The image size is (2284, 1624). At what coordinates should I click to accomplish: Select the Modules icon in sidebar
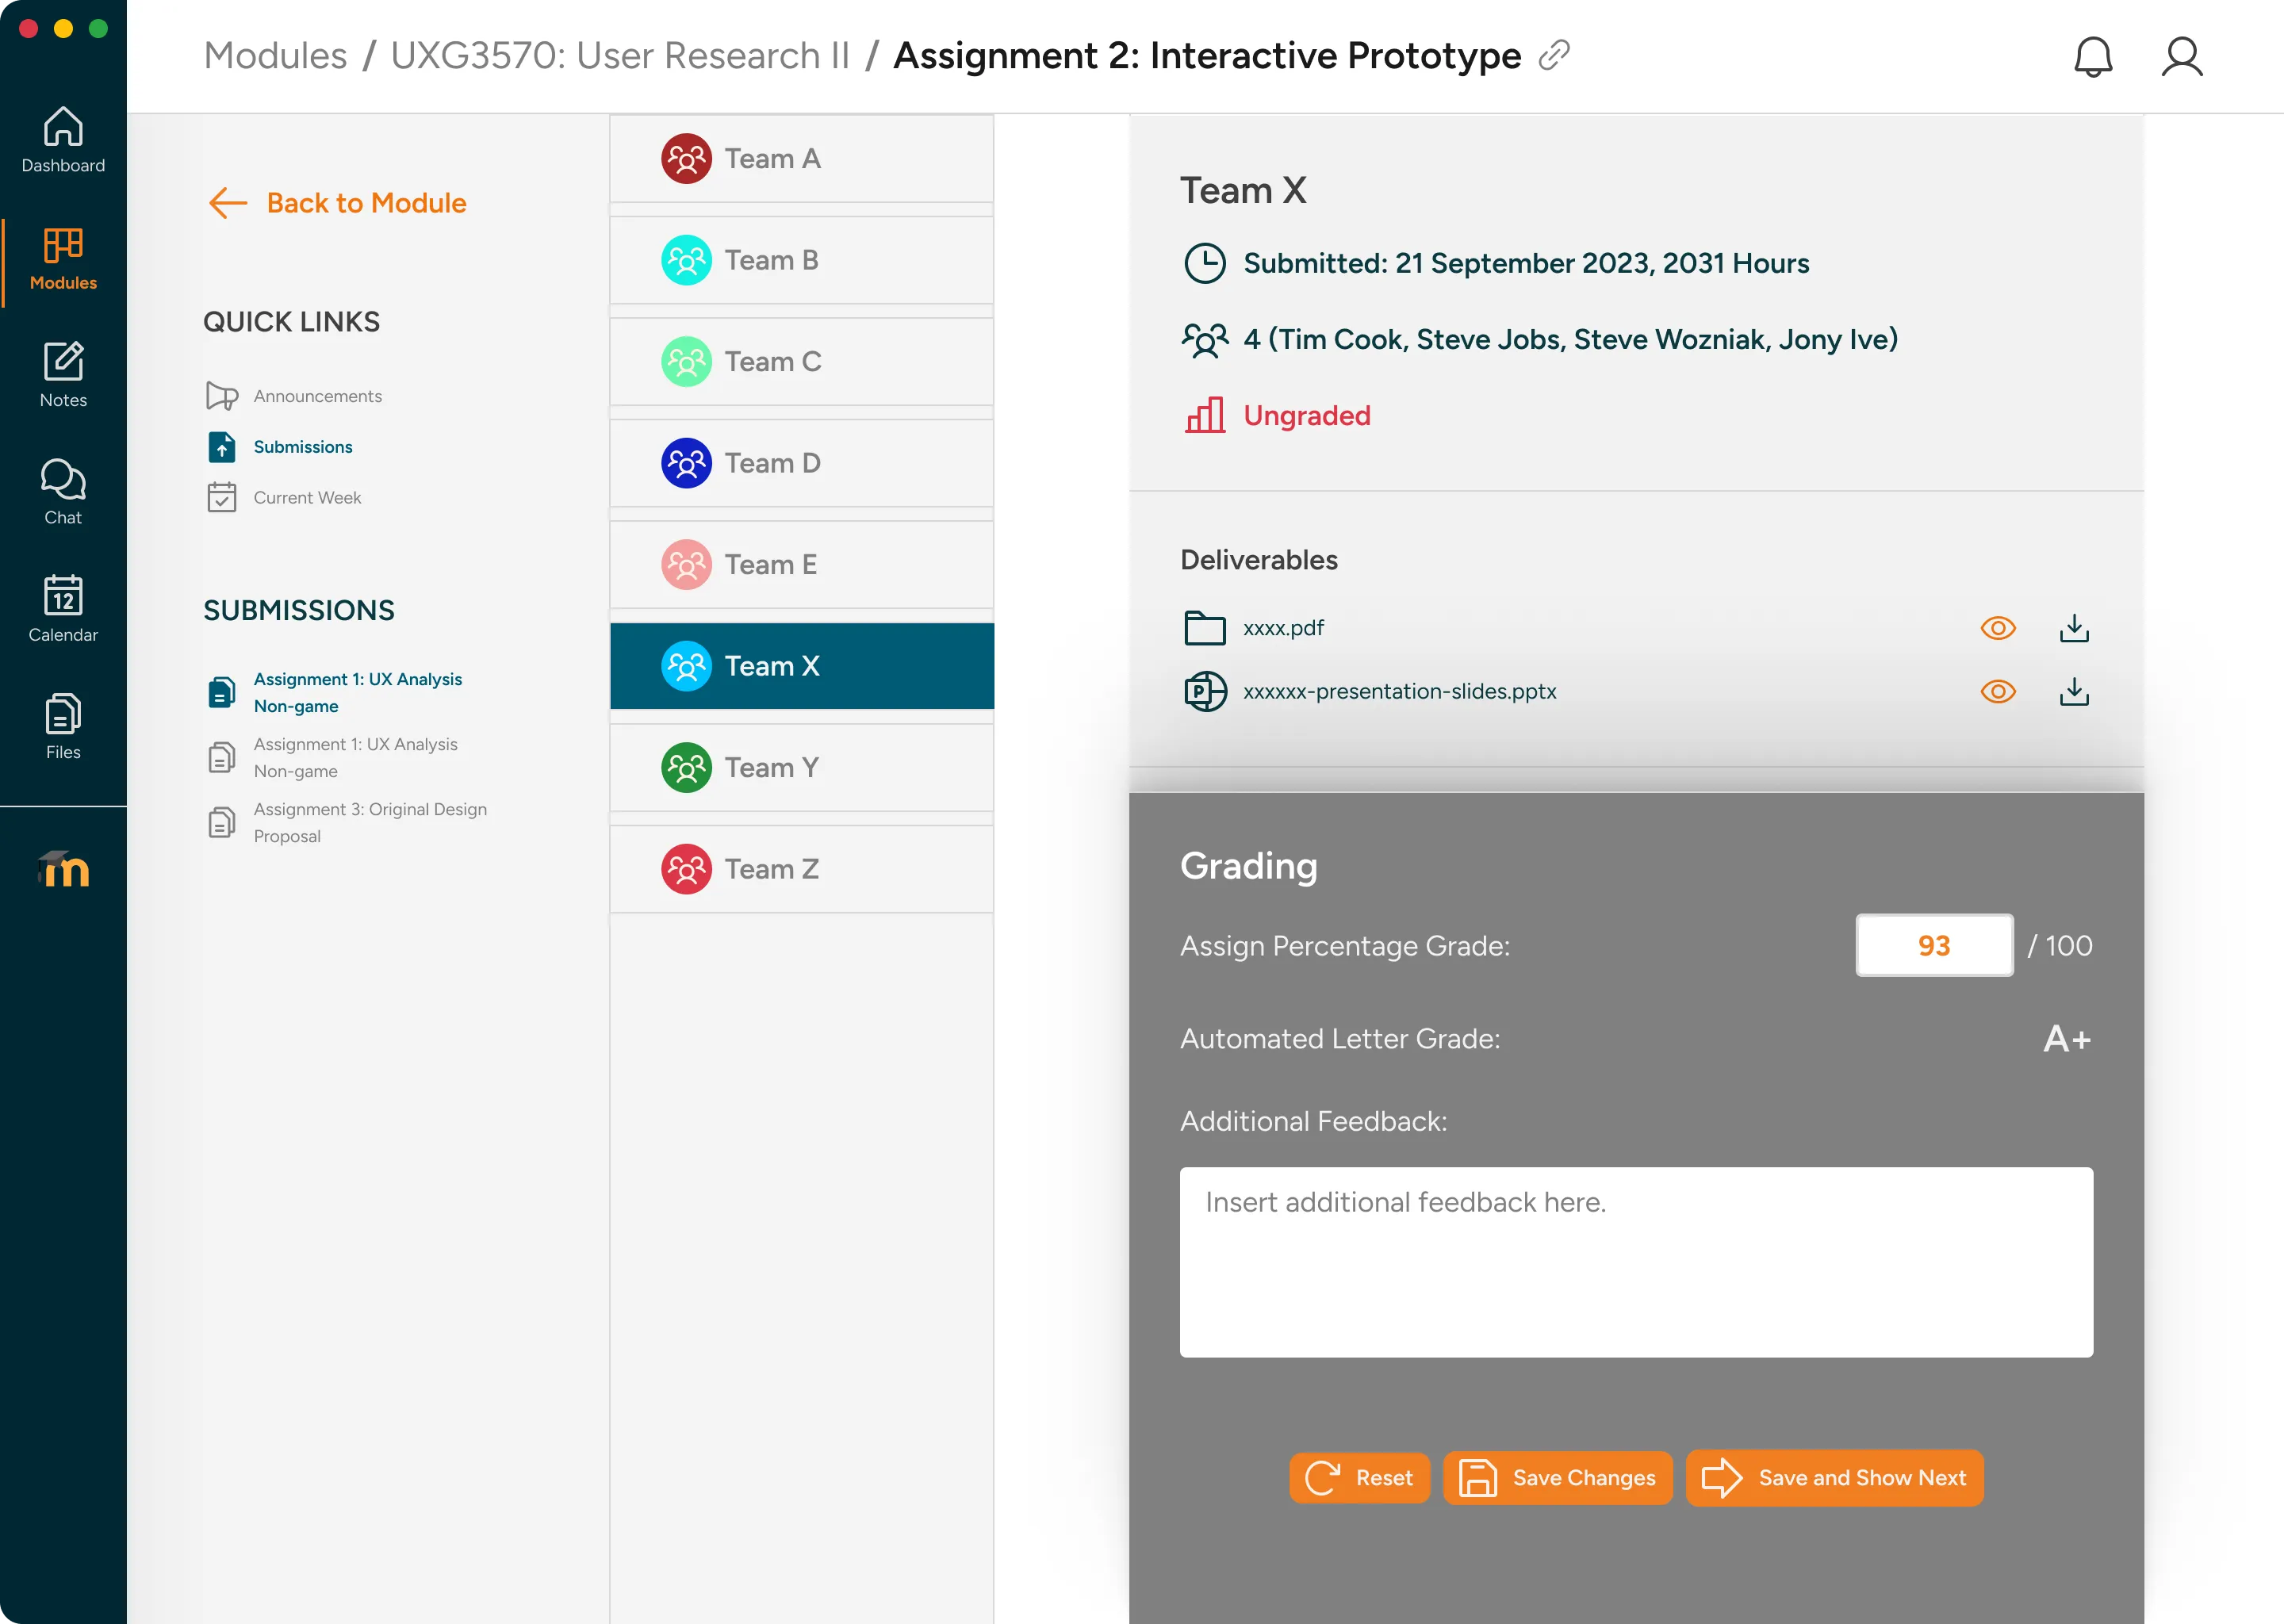(63, 245)
